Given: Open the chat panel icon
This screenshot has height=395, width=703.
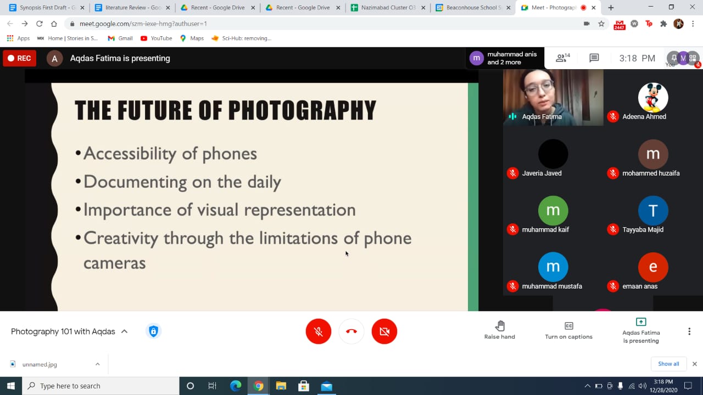Looking at the screenshot, I should tap(594, 58).
